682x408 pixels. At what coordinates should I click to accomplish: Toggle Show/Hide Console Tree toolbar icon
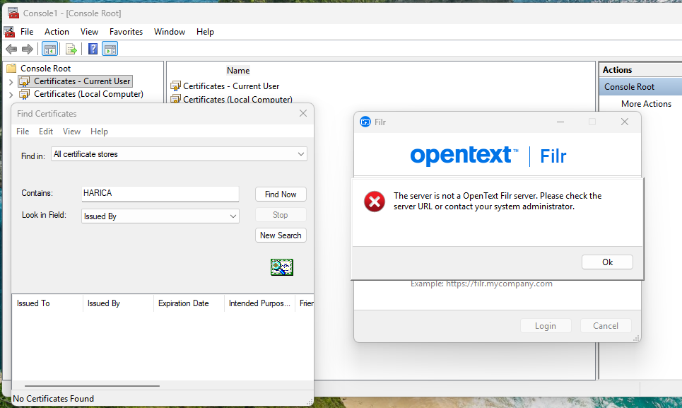(49, 49)
